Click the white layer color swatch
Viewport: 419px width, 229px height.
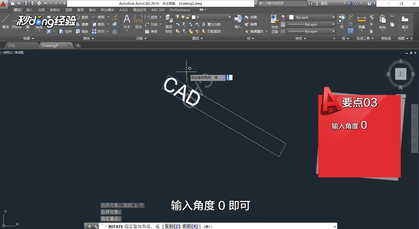pyautogui.click(x=193, y=17)
